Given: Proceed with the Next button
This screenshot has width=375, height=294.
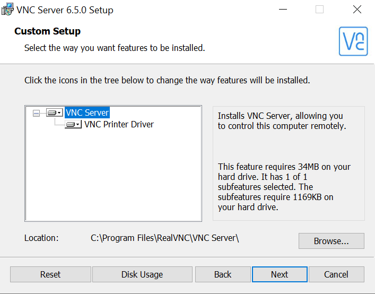Looking at the screenshot, I should tap(280, 274).
